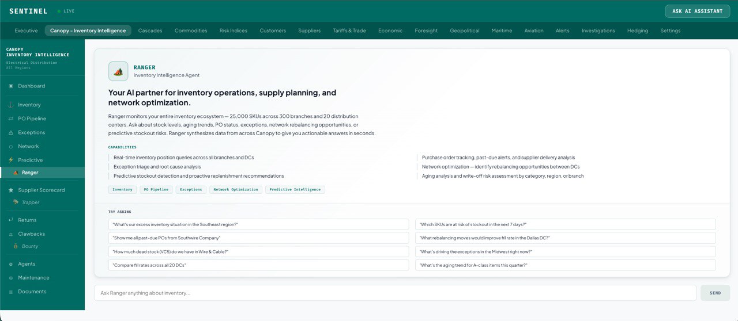Click the Ranger agent avatar icon
738x321 pixels.
(x=118, y=71)
